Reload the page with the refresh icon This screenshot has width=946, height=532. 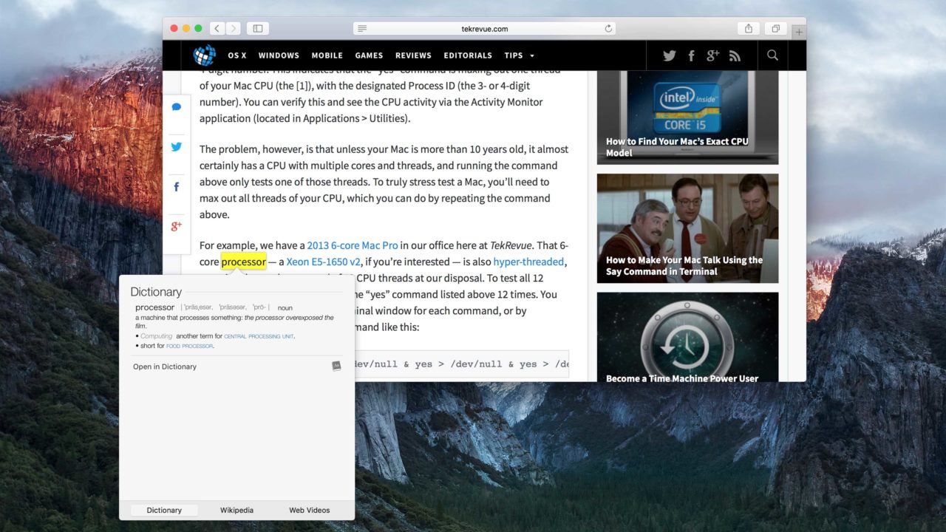[608, 29]
